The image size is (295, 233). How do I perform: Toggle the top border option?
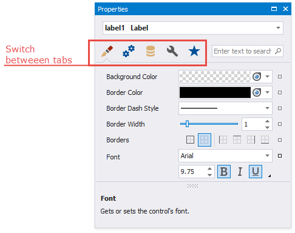[237, 140]
